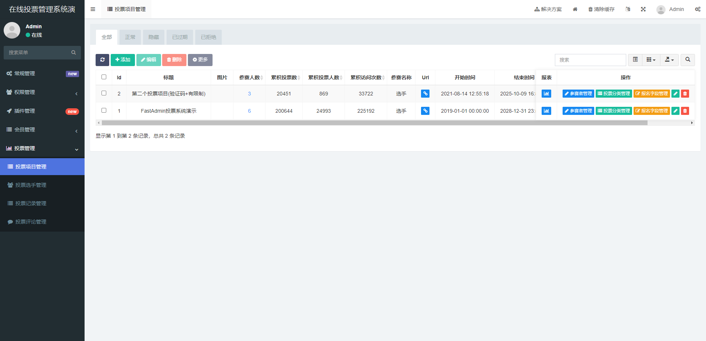The width and height of the screenshot is (706, 341).
Task: Open URL link icon for project 2
Action: (425, 94)
